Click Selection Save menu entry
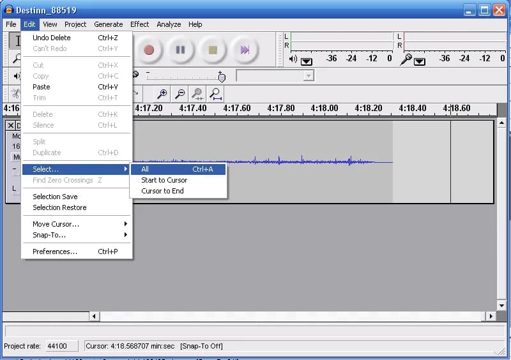The height and width of the screenshot is (360, 511). pos(77,197)
